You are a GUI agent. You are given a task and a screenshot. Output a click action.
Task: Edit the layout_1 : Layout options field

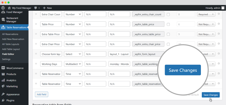click(x=119, y=54)
